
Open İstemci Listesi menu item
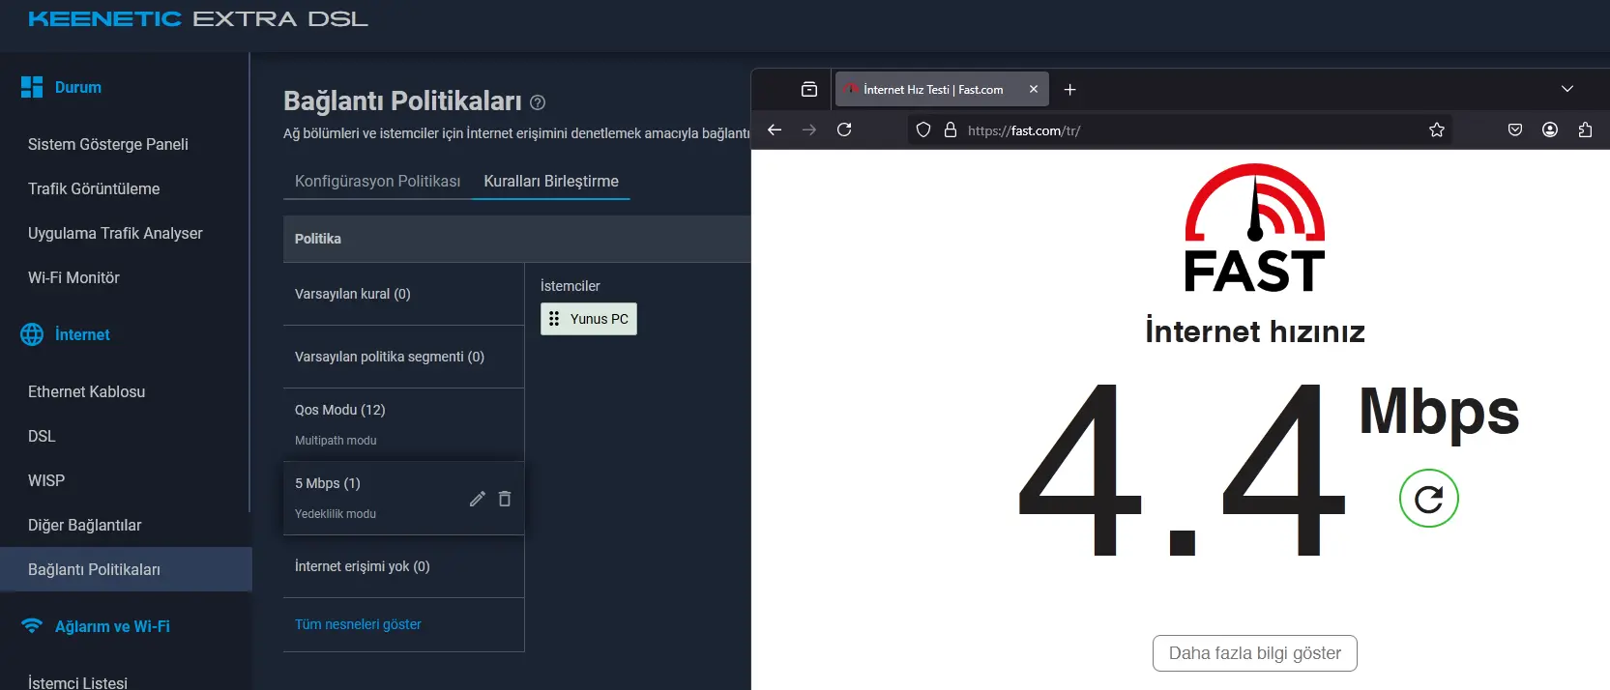(x=77, y=681)
